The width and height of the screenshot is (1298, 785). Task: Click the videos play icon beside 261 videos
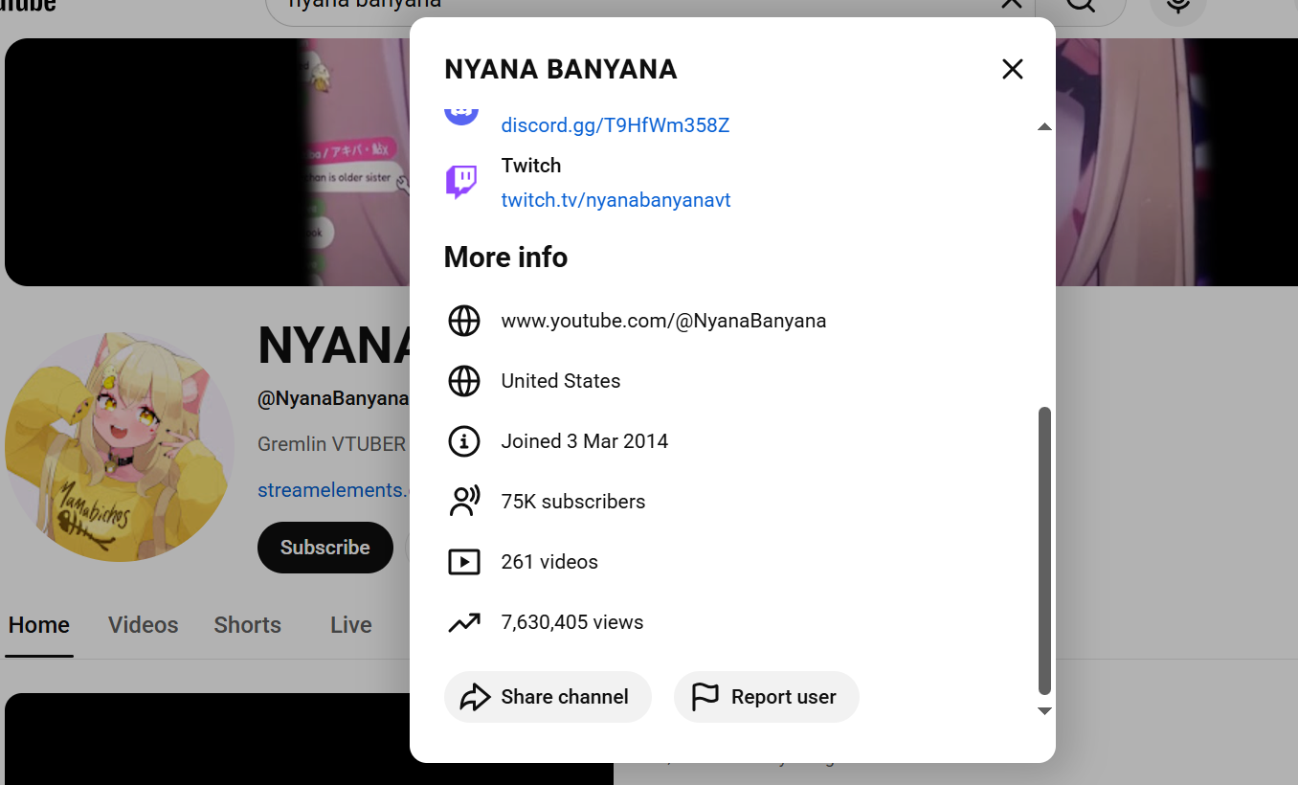[x=464, y=562]
